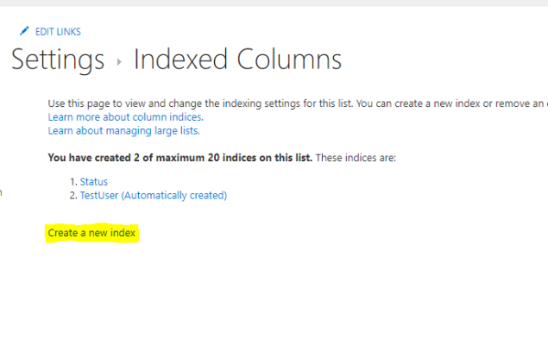Open Learn about managing large lists

[x=123, y=130]
